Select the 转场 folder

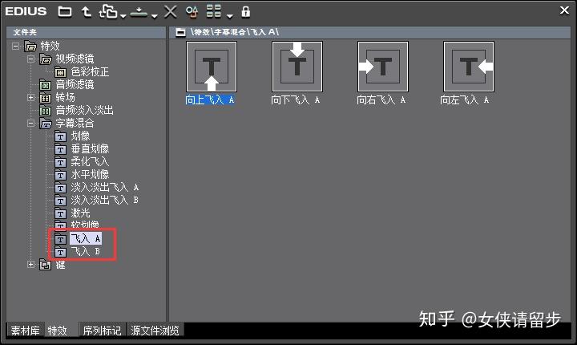click(66, 97)
